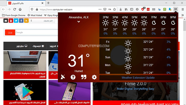Viewport: 186px width, 105px height.
Task: Click the 9PM hourly forecast column
Action: [x=173, y=25]
